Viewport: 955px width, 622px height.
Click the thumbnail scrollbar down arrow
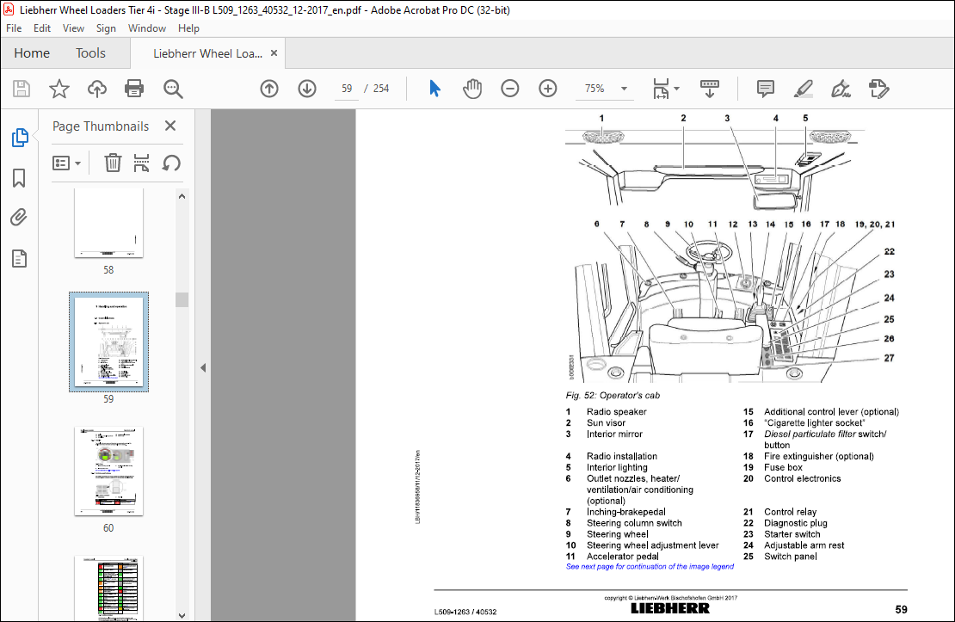click(182, 615)
